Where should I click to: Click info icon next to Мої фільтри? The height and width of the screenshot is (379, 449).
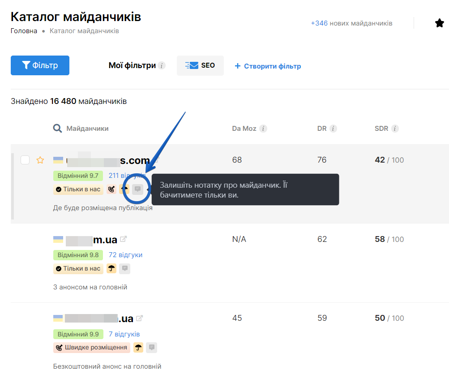pos(162,66)
